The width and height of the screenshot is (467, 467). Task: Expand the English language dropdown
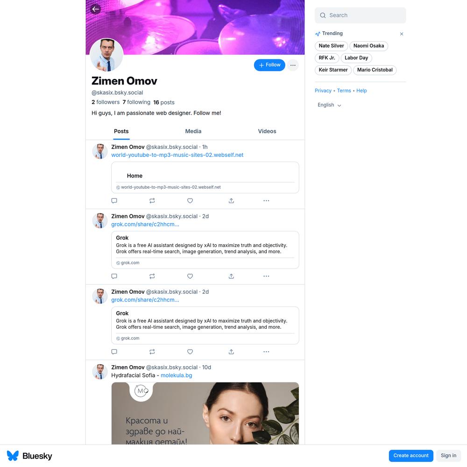click(329, 105)
